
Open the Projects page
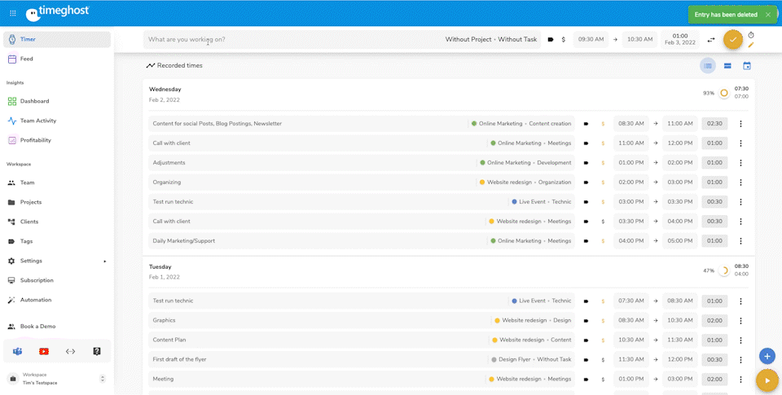point(31,202)
